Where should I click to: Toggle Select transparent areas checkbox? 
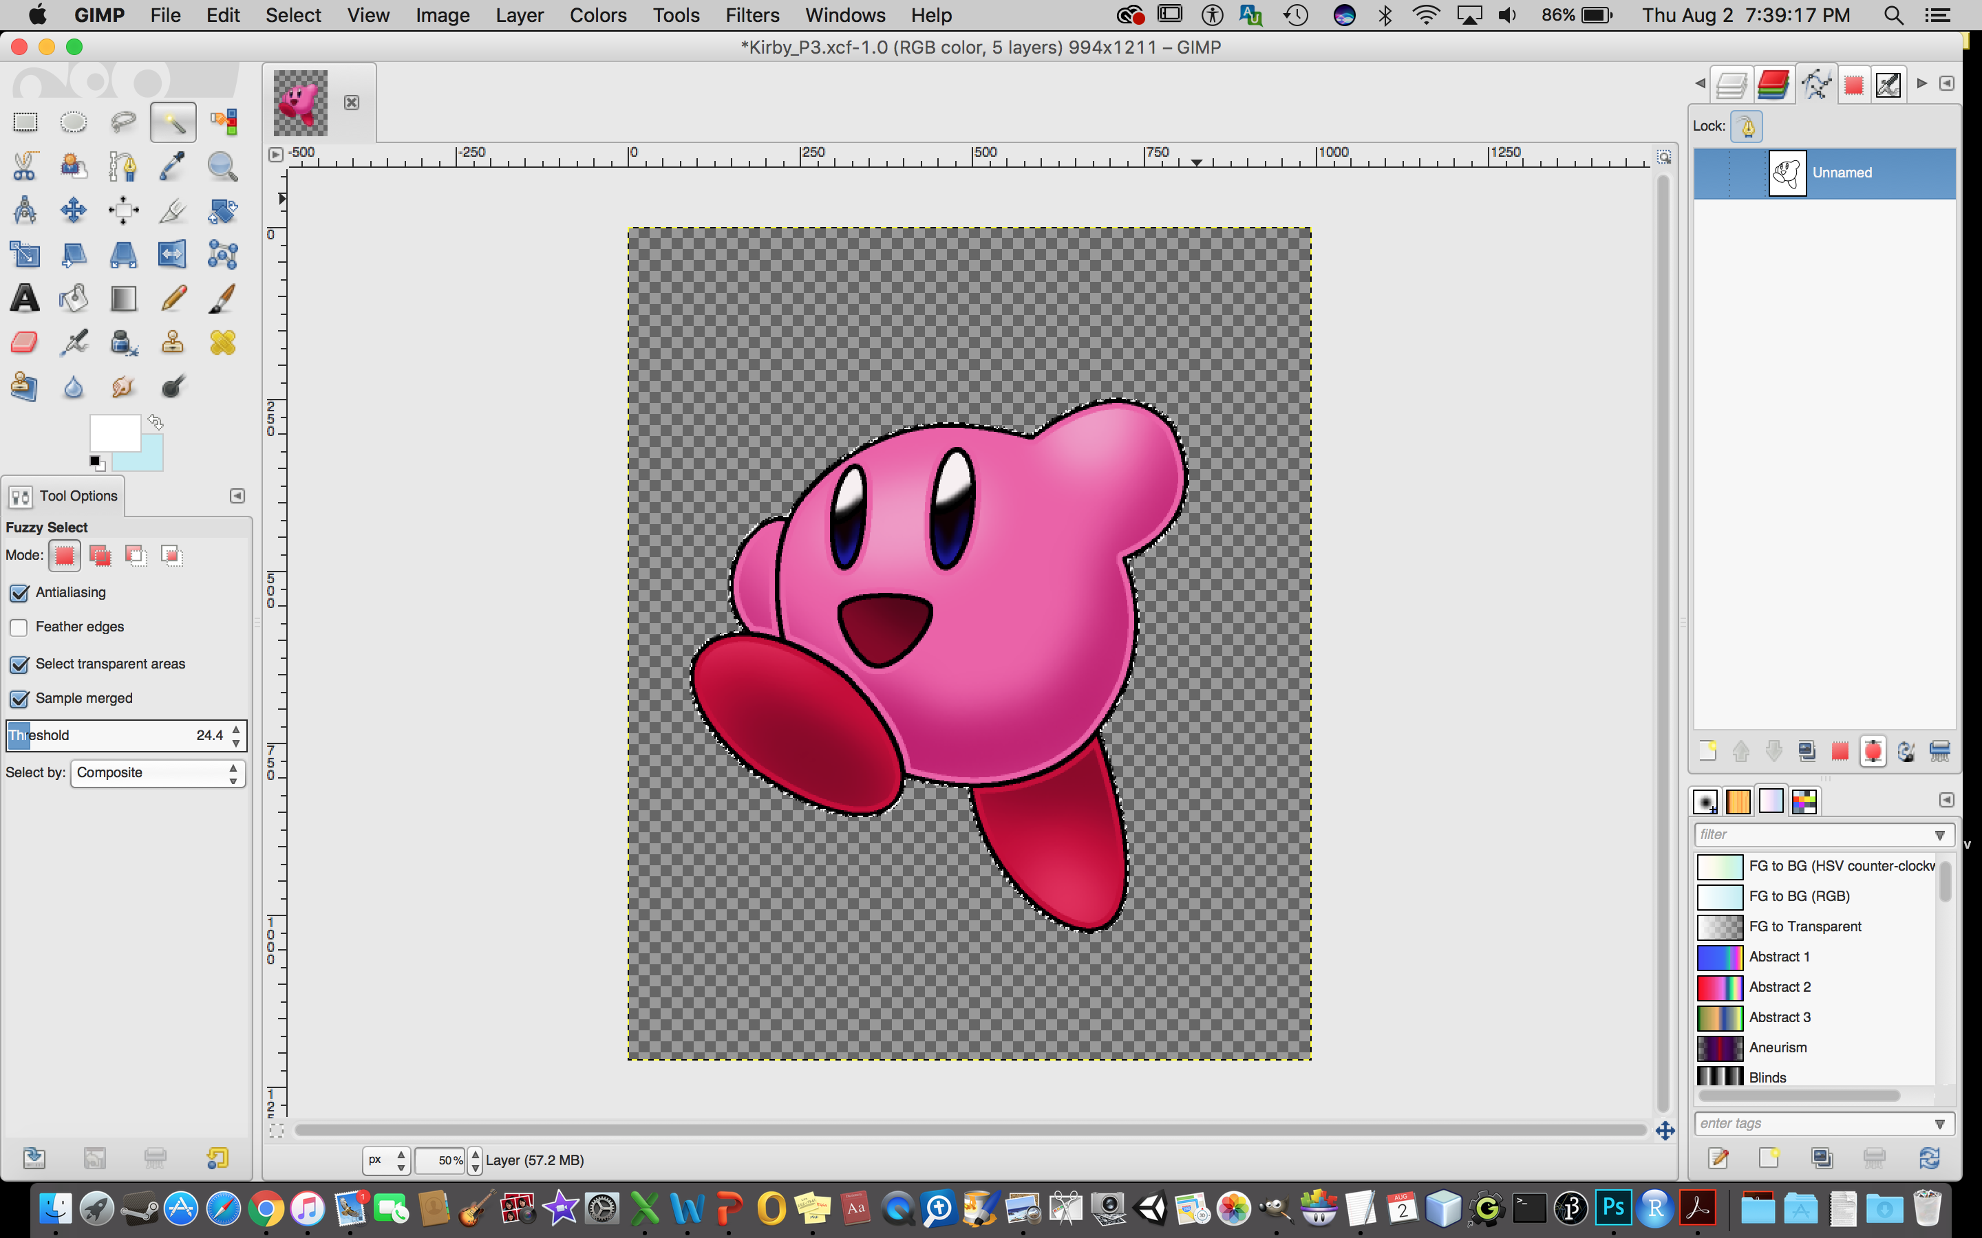19,664
